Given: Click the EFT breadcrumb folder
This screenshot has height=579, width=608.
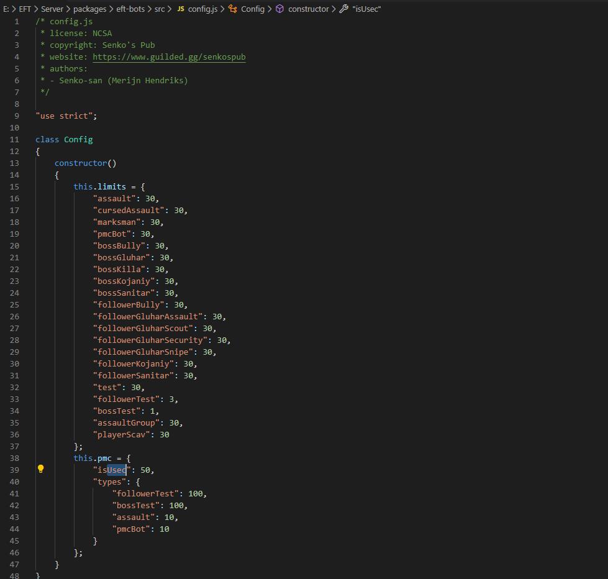Looking at the screenshot, I should tap(25, 9).
